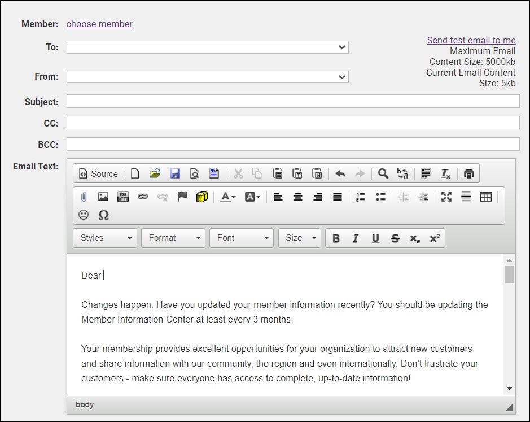Image resolution: width=530 pixels, height=422 pixels.
Task: Maximize the editor with the expand icon
Action: point(446,197)
